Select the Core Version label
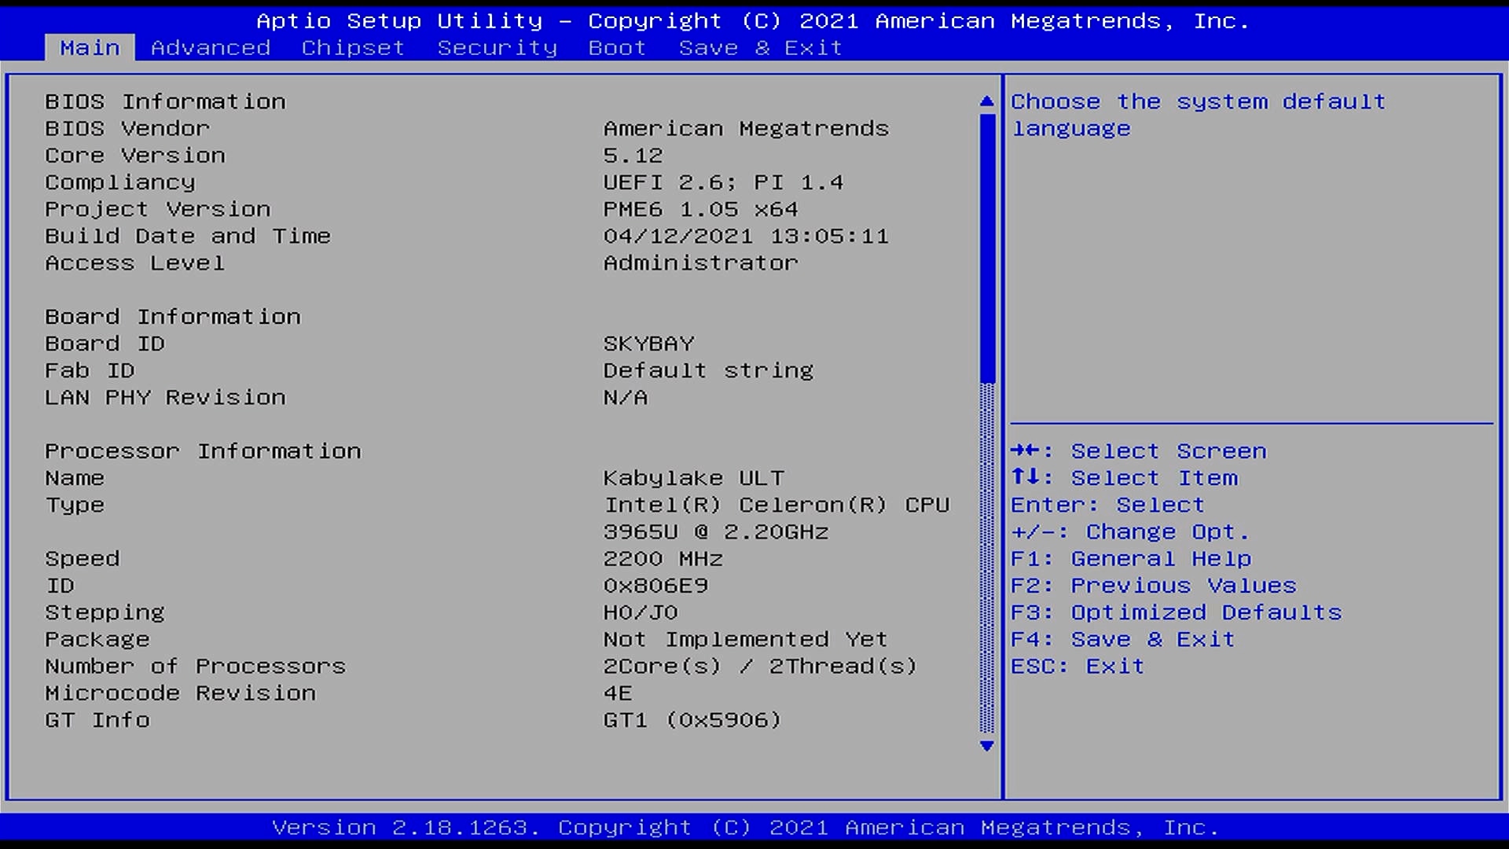The width and height of the screenshot is (1509, 849). pos(135,156)
